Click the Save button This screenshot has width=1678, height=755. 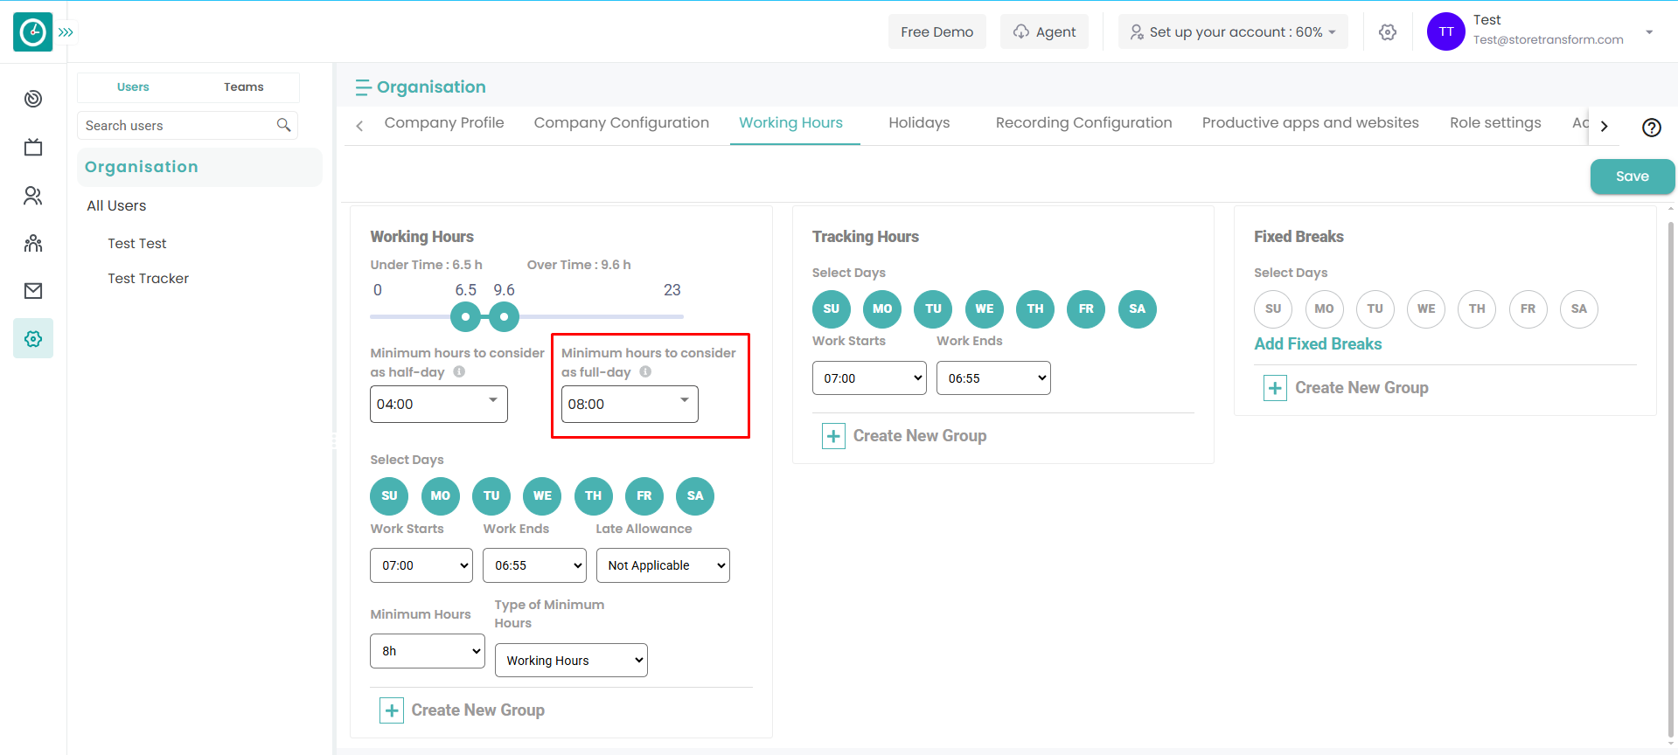click(1633, 177)
